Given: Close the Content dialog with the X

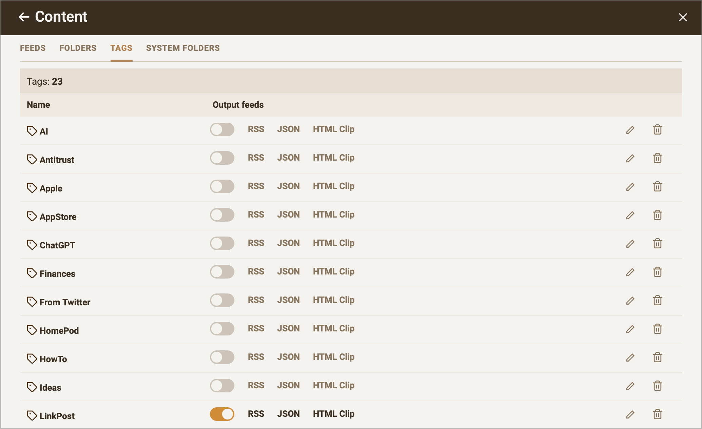Looking at the screenshot, I should 683,17.
